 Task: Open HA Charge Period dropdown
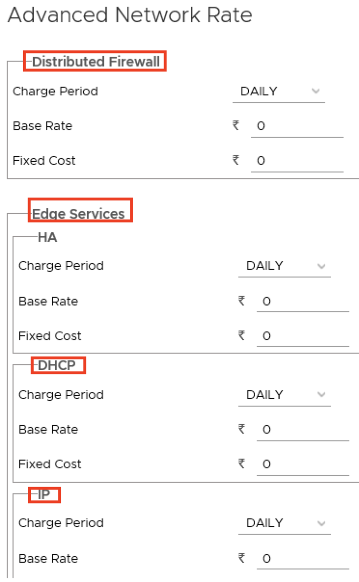(283, 266)
